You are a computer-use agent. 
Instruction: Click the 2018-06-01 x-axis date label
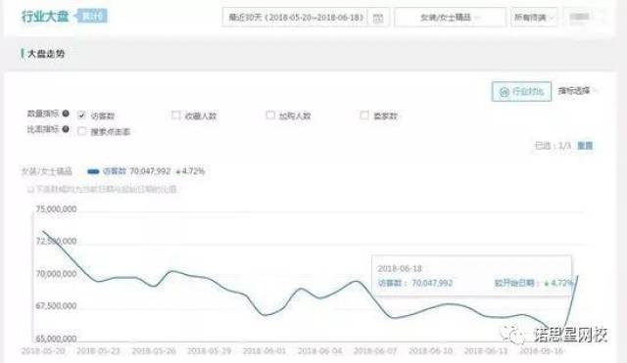(x=265, y=350)
